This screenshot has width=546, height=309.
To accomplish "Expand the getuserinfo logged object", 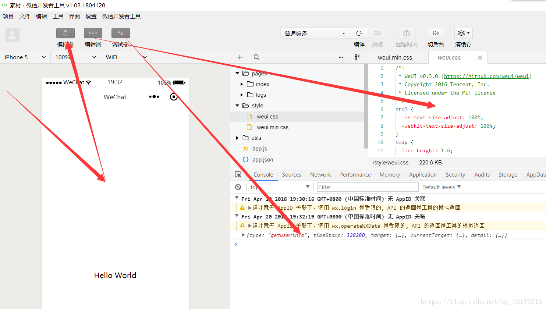I will (243, 235).
